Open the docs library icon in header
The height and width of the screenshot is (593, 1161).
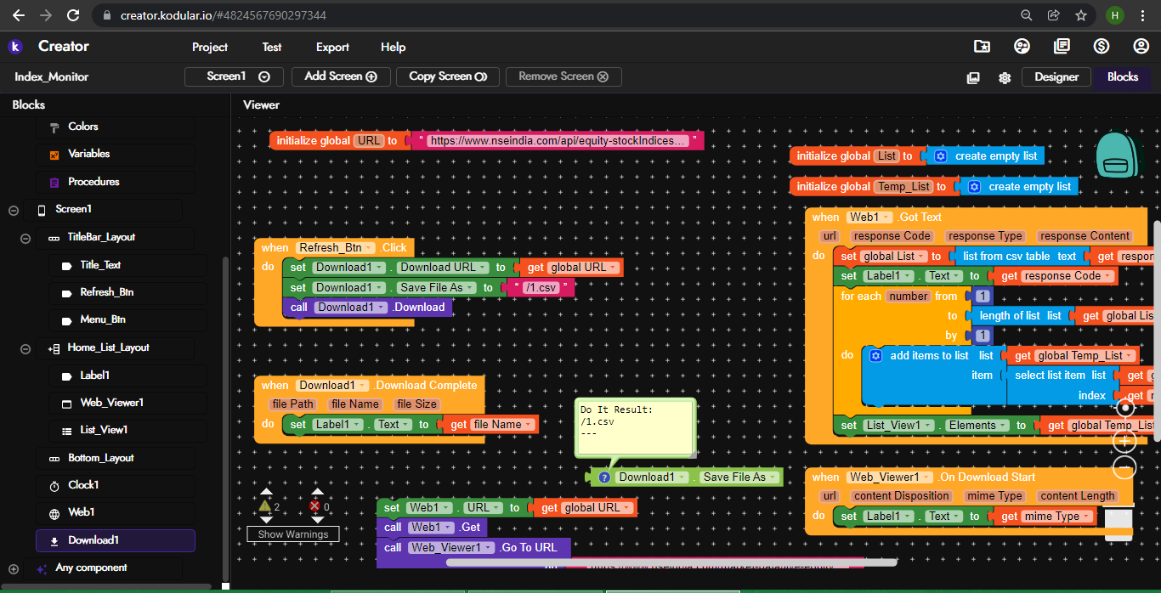tap(1062, 47)
